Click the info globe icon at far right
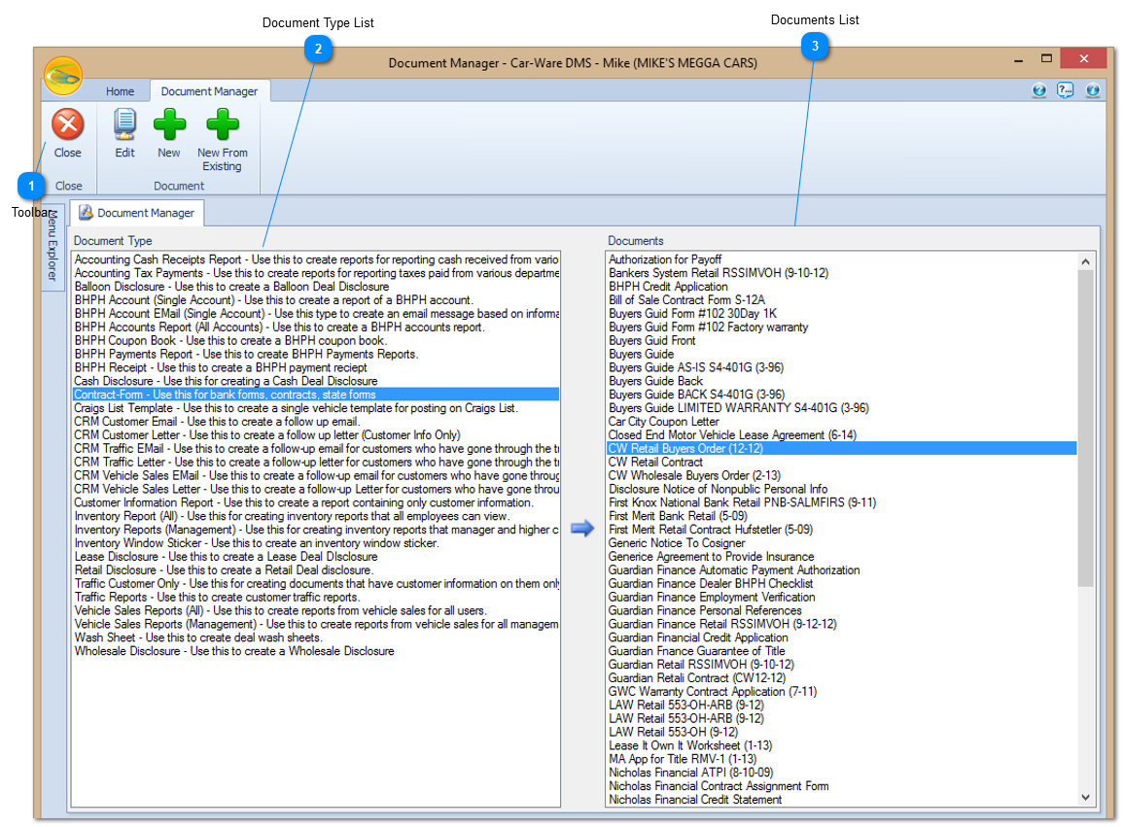Image resolution: width=1123 pixels, height=827 pixels. pyautogui.click(x=1092, y=90)
